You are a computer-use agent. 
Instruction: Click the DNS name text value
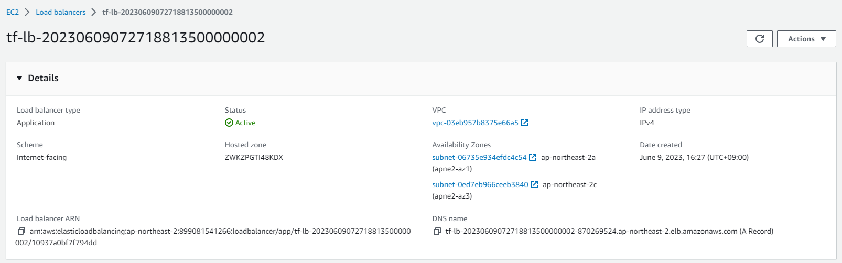point(609,231)
